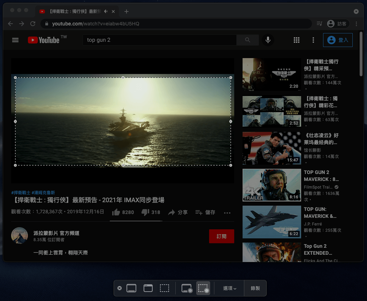Open the 2:20 trailer thumbnail

point(272,74)
